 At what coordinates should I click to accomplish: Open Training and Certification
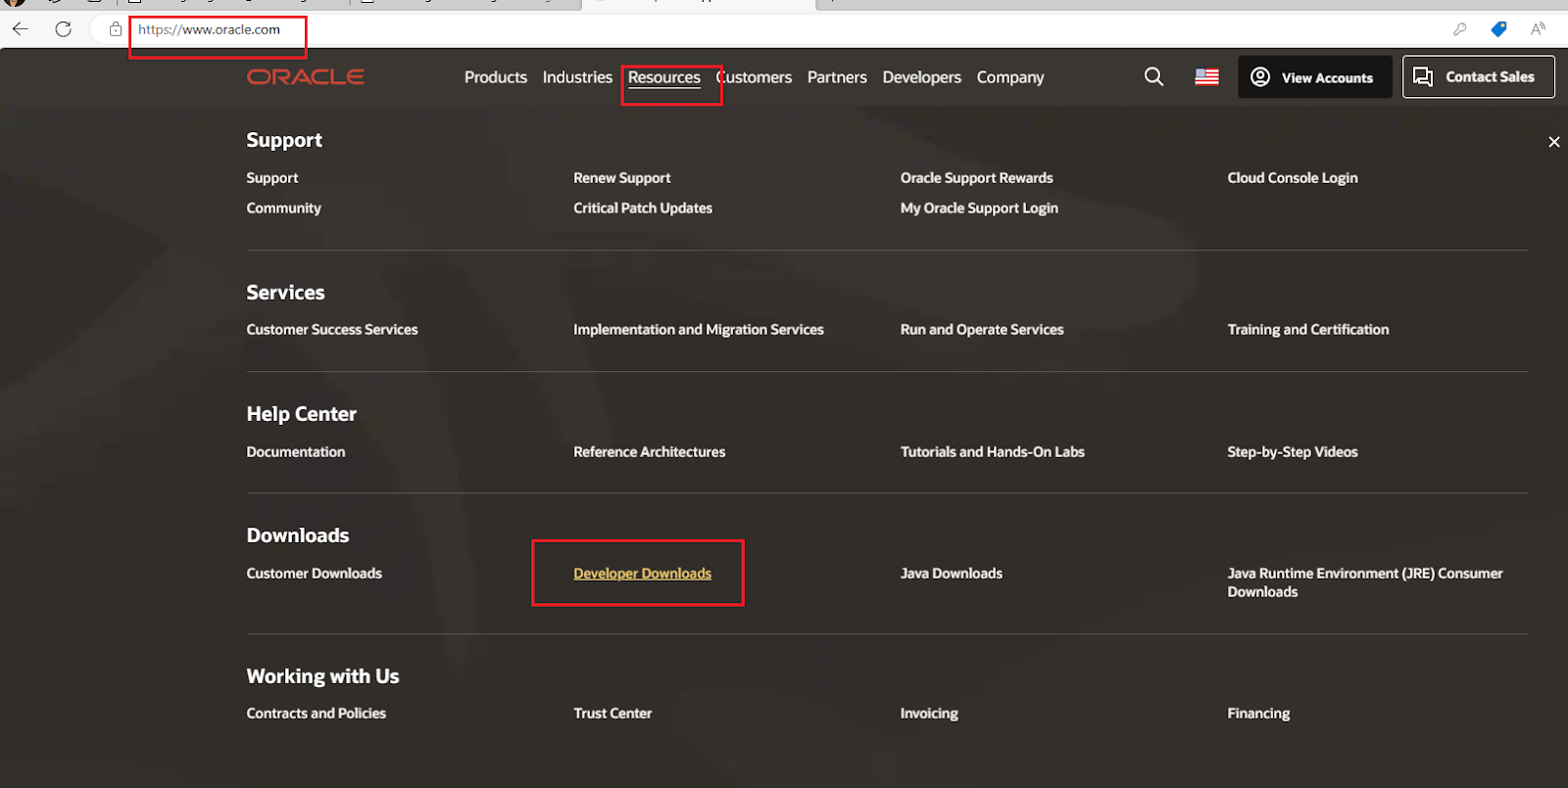(x=1308, y=330)
